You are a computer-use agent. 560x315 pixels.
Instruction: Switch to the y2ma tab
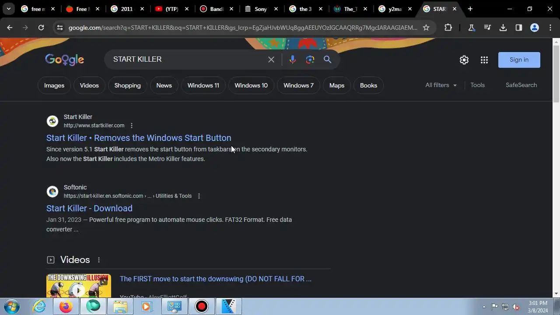click(x=395, y=9)
